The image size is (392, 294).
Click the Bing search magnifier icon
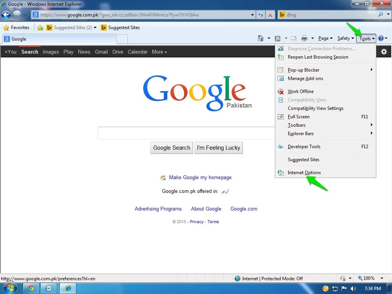coord(381,15)
